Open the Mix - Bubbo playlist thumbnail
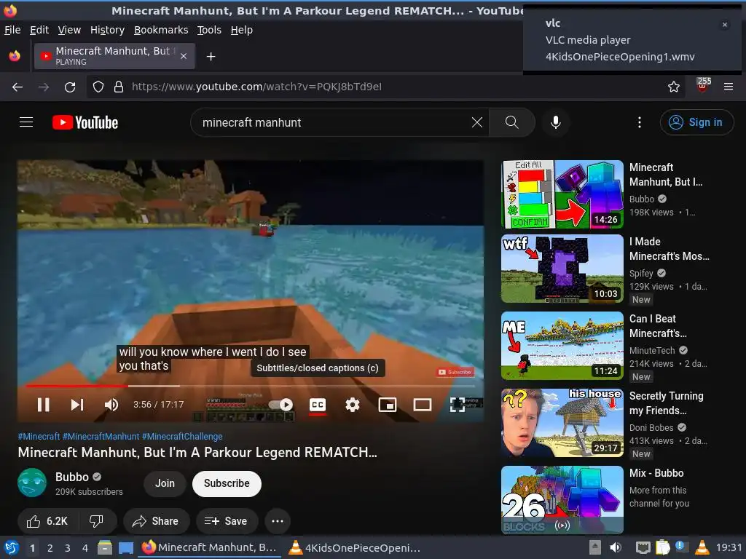This screenshot has height=559, width=746. pos(562,499)
